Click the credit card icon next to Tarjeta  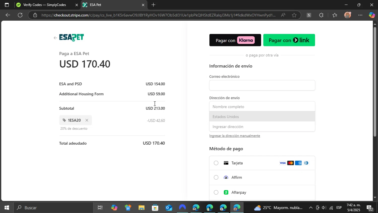click(x=226, y=163)
